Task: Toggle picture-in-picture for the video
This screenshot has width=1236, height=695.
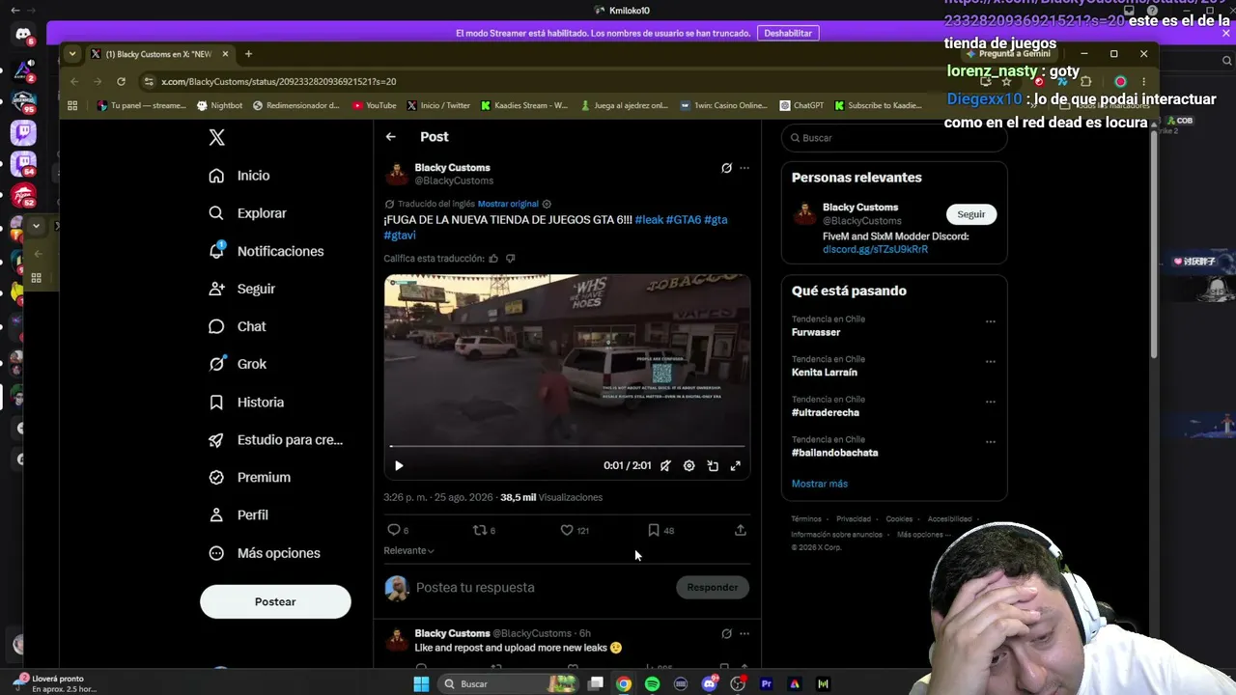Action: pyautogui.click(x=713, y=466)
